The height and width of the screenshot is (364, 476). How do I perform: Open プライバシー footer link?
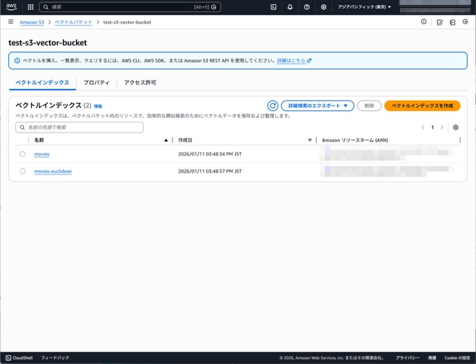pos(408,358)
